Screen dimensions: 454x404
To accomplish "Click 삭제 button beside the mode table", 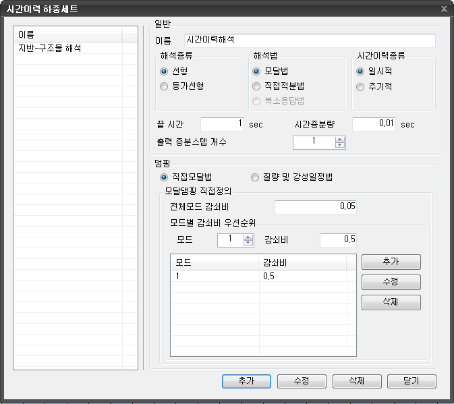I will click(391, 302).
